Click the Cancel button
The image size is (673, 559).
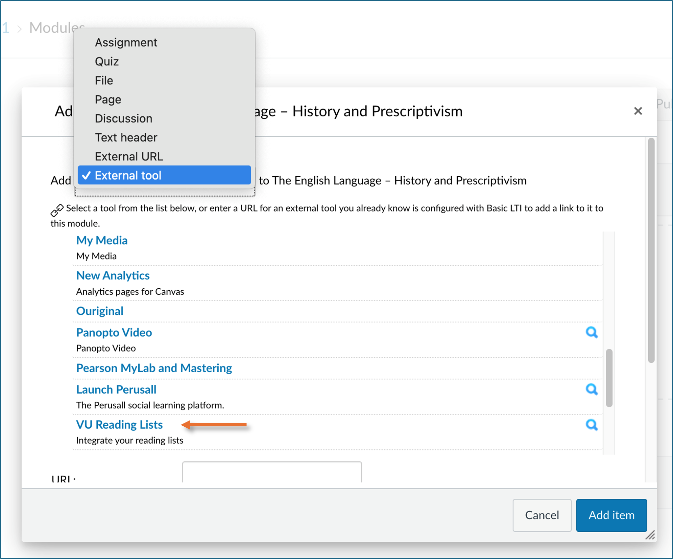pos(542,515)
